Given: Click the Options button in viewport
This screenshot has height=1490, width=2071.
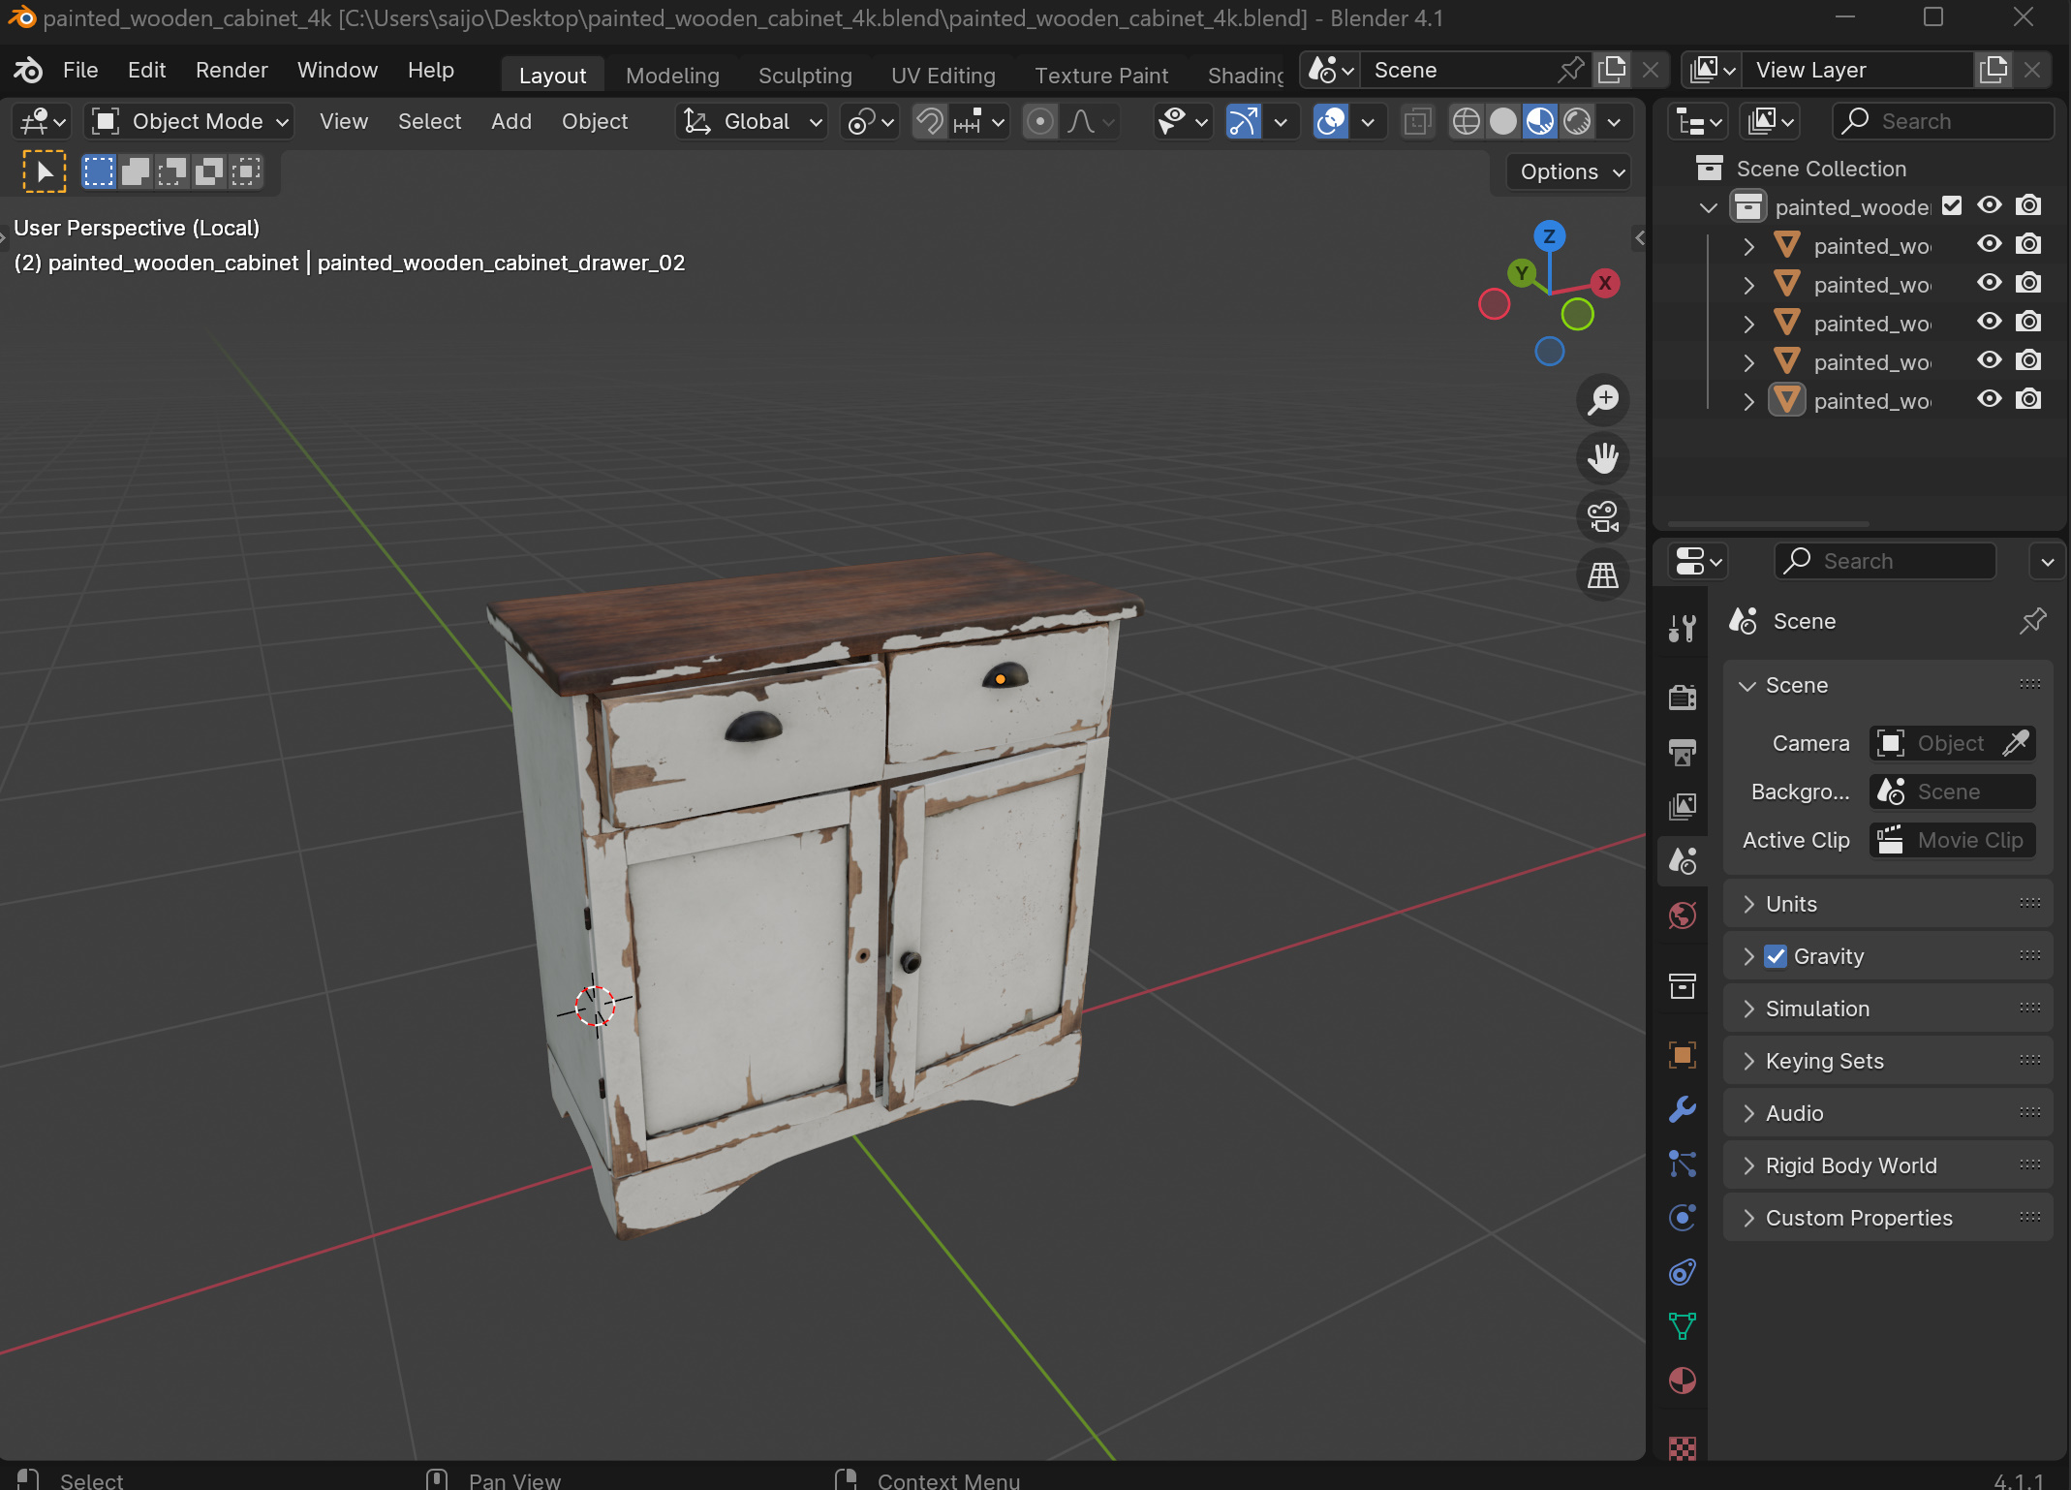Looking at the screenshot, I should tap(1569, 171).
